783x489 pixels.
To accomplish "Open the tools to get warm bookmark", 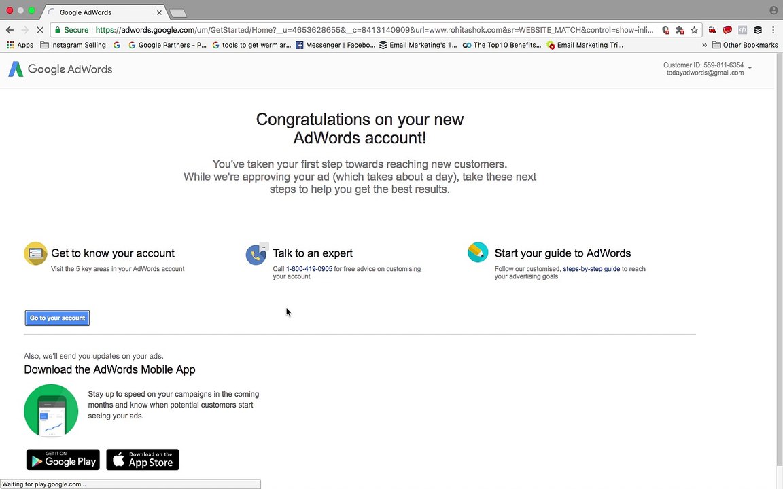I will pyautogui.click(x=251, y=45).
